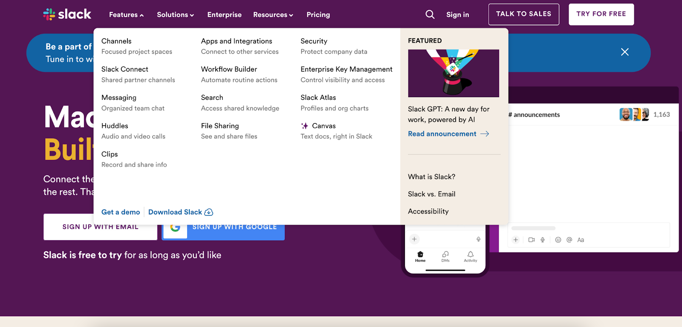682x327 pixels.
Task: Click the Aa formatting icon in composer
Action: point(581,240)
